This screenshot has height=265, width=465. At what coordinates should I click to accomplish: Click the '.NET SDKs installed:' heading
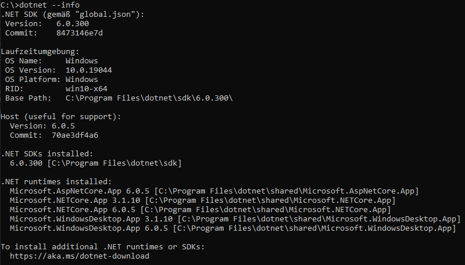click(46, 153)
